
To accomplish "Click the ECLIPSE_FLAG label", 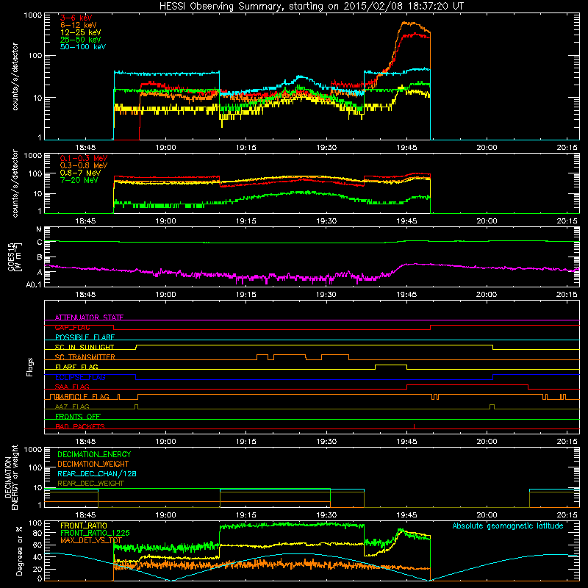I will tap(80, 377).
